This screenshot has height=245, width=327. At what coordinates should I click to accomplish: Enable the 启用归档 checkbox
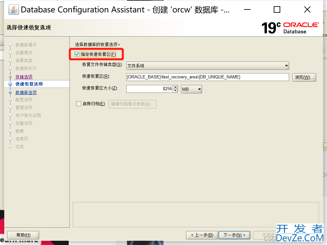point(78,104)
